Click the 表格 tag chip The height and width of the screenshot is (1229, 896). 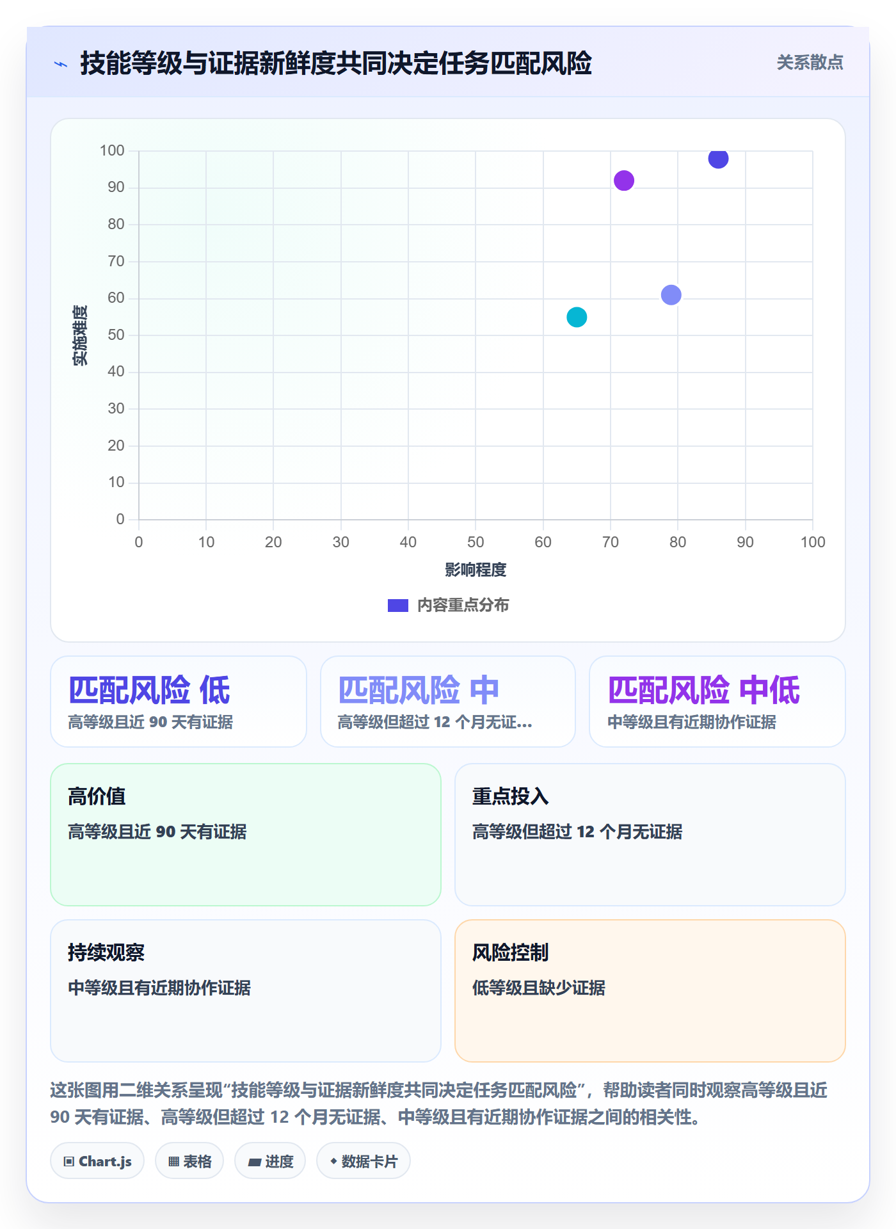click(189, 1161)
